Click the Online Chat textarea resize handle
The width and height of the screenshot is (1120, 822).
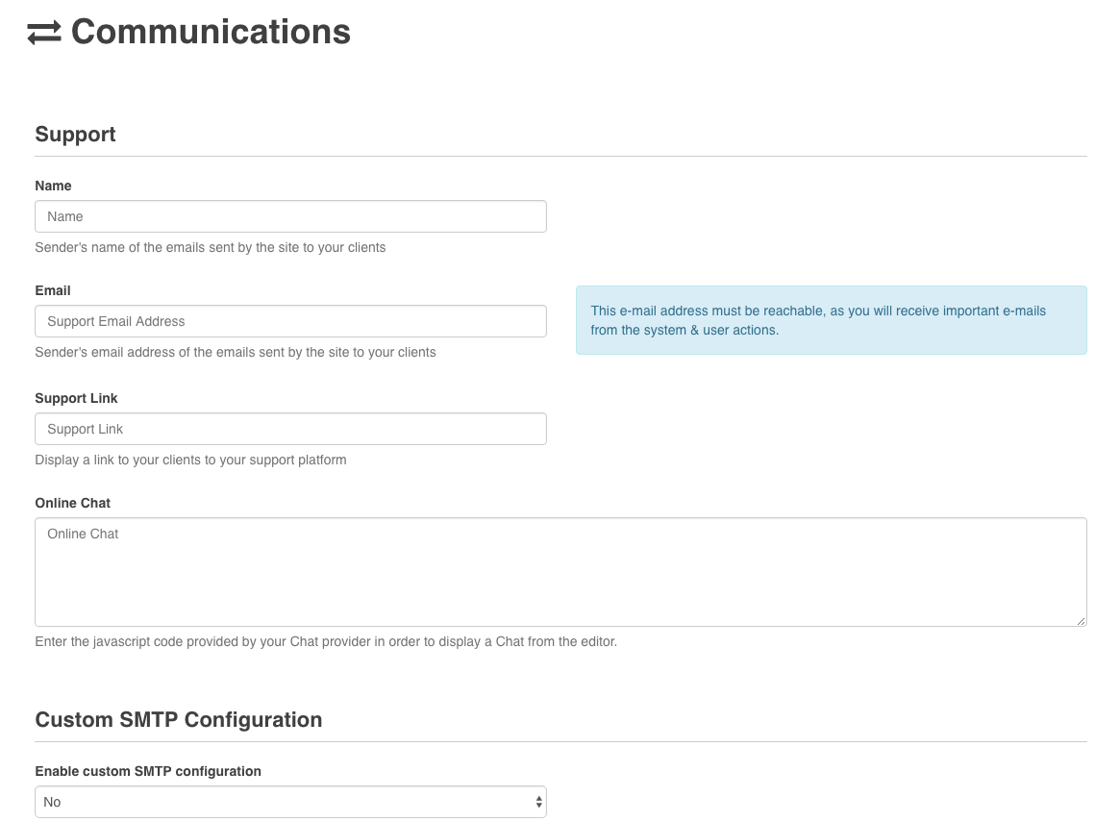1082,621
